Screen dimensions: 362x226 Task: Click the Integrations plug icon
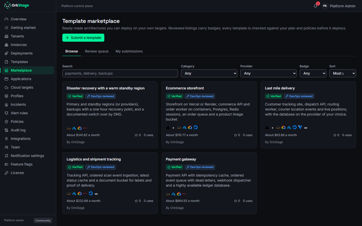click(7, 139)
